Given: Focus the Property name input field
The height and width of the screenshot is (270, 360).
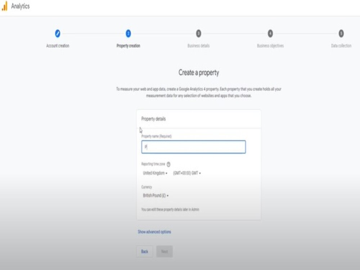Looking at the screenshot, I should click(194, 147).
